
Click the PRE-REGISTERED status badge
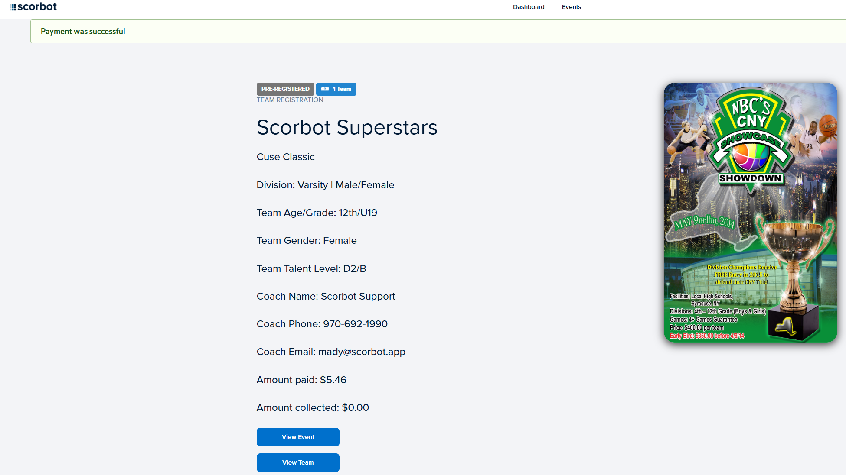285,89
